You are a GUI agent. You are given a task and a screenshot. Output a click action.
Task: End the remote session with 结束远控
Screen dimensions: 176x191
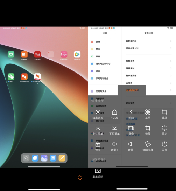pyautogui.click(x=98, y=112)
